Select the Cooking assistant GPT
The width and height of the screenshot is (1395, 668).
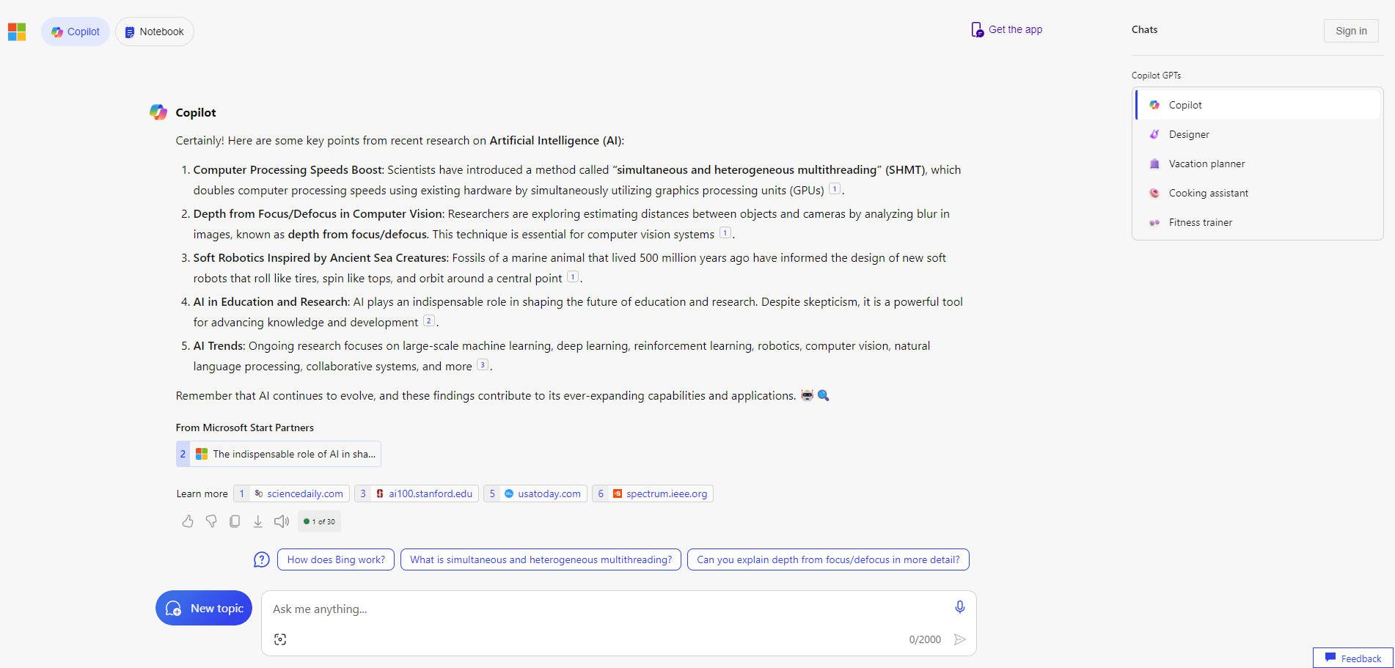[1209, 193]
